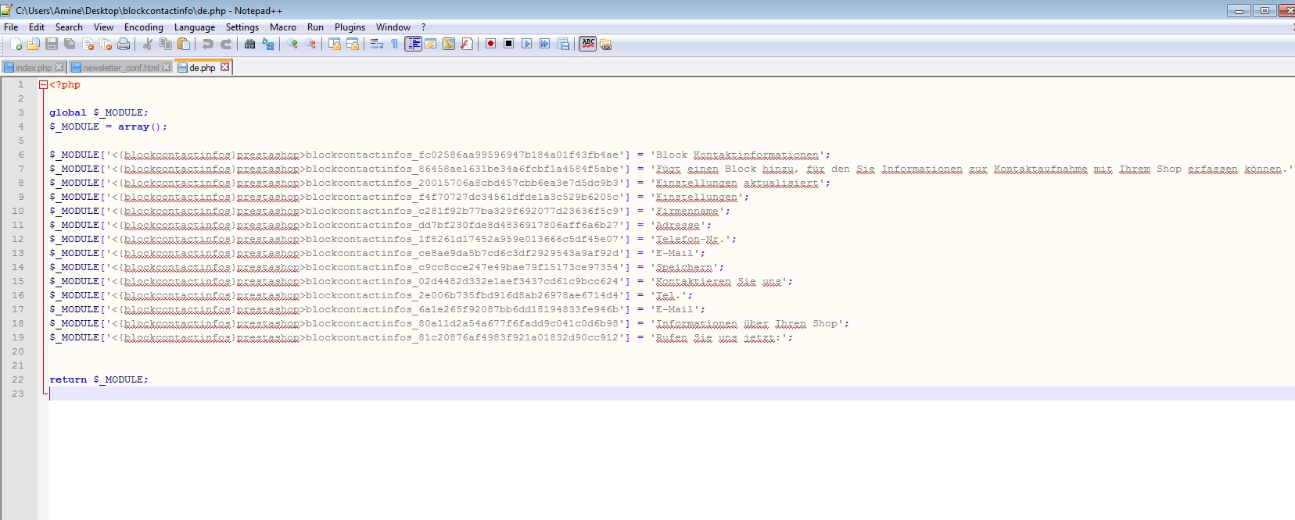The height and width of the screenshot is (520, 1295).
Task: Click the Open file folder icon
Action: [34, 45]
